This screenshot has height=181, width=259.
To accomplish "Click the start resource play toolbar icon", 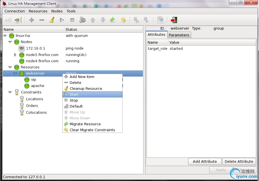I will coord(62,20).
